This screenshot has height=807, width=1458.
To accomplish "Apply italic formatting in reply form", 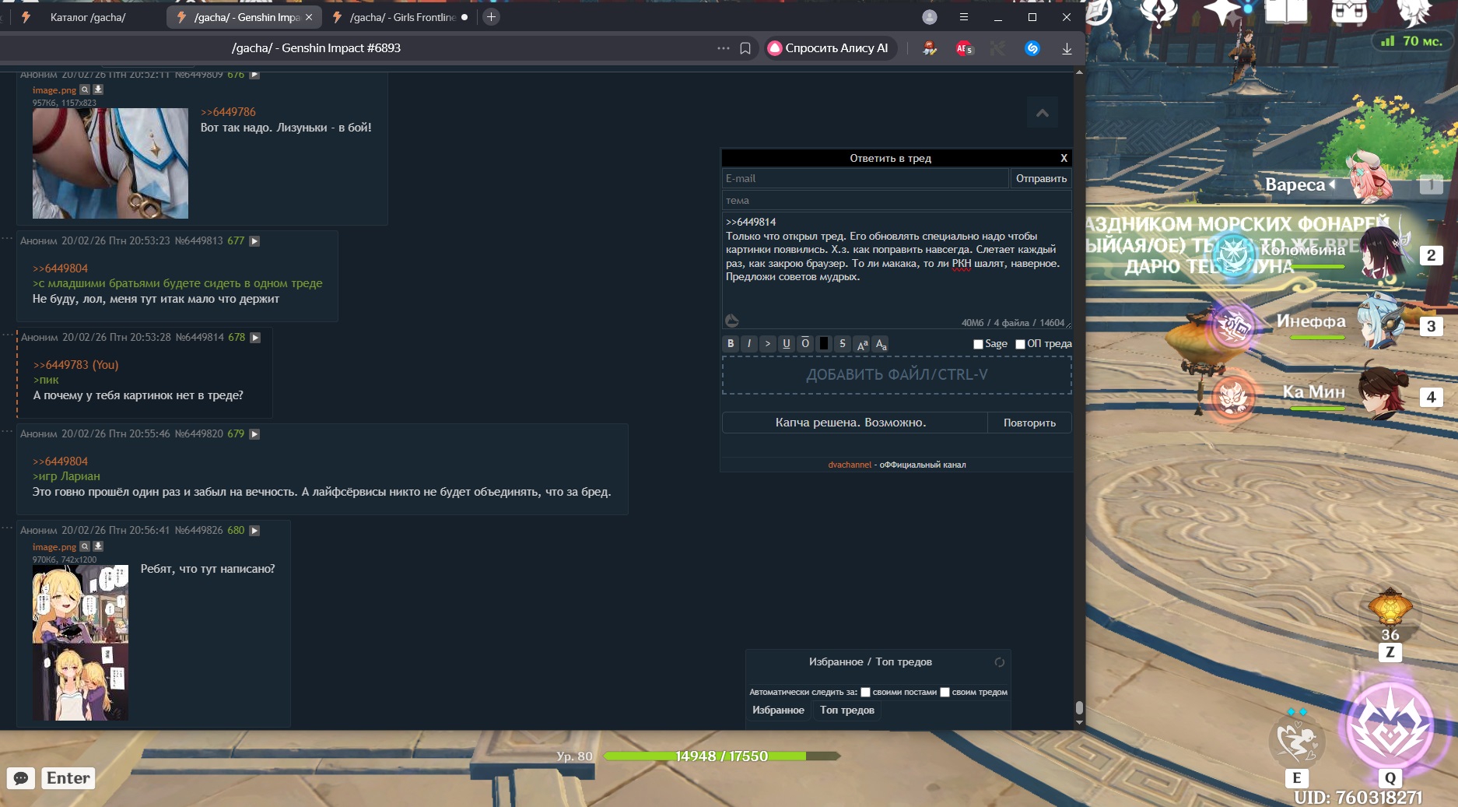I will point(749,344).
